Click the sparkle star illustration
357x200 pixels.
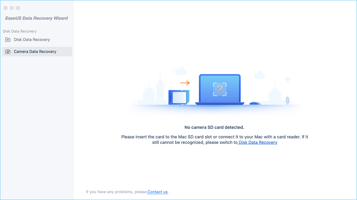pos(288,79)
